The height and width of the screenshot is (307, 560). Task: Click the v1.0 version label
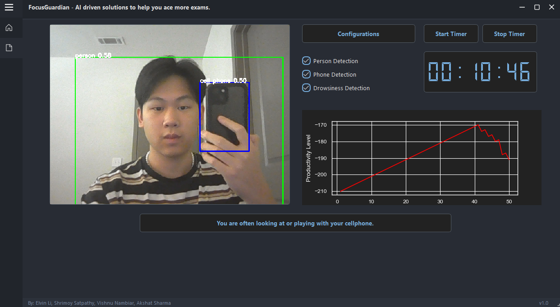[x=544, y=303]
